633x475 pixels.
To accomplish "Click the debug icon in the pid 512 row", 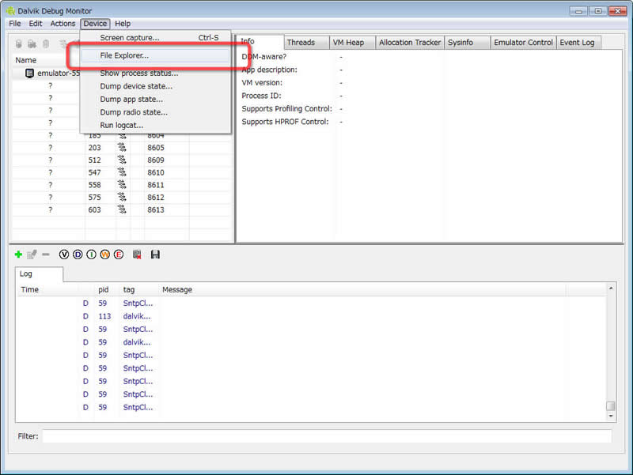I will 122,160.
